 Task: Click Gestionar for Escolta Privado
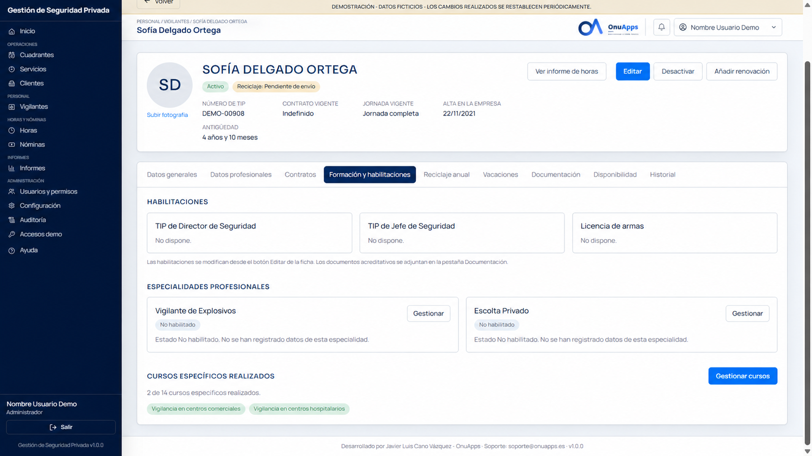[747, 313]
